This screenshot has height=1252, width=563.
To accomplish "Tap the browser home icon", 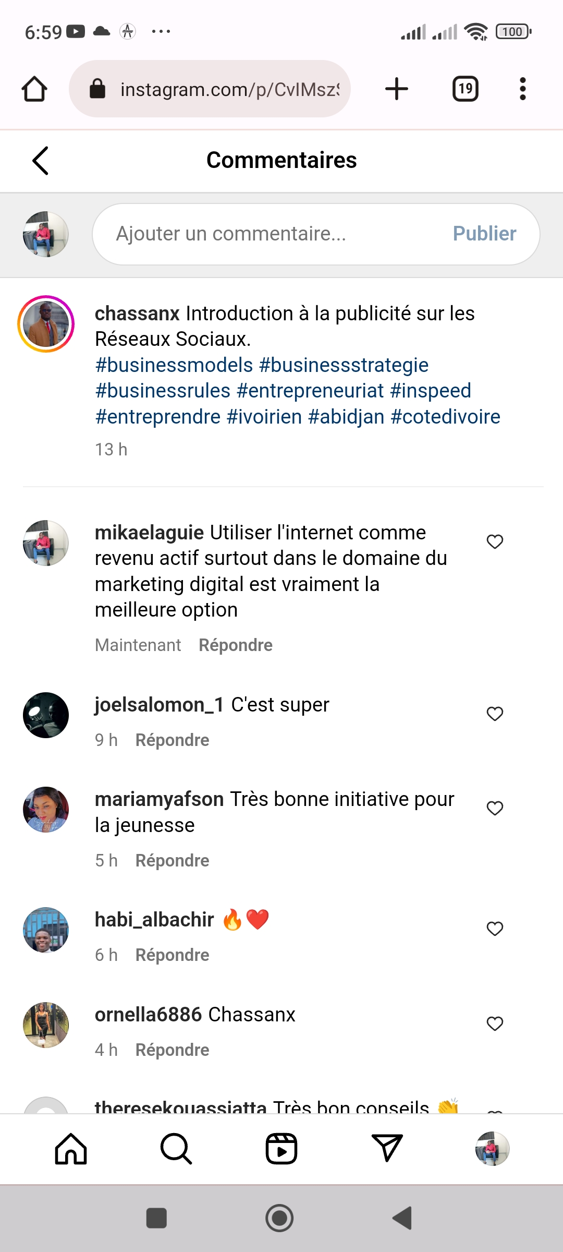I will pyautogui.click(x=34, y=89).
